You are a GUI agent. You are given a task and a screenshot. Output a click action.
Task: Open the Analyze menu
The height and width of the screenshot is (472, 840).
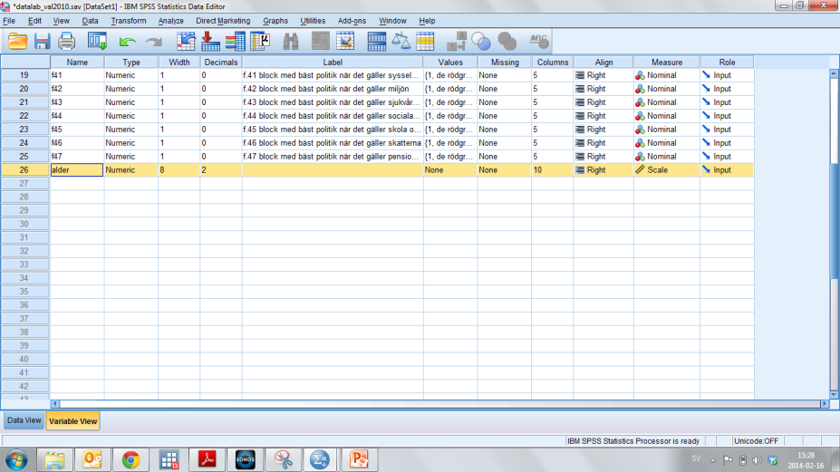pos(171,21)
